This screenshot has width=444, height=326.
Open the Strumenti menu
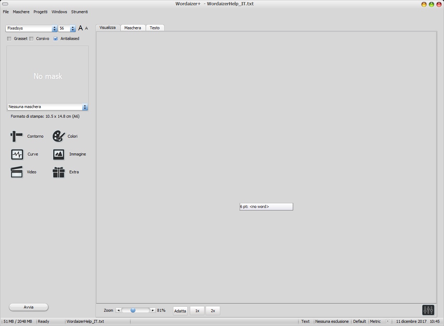coord(79,12)
